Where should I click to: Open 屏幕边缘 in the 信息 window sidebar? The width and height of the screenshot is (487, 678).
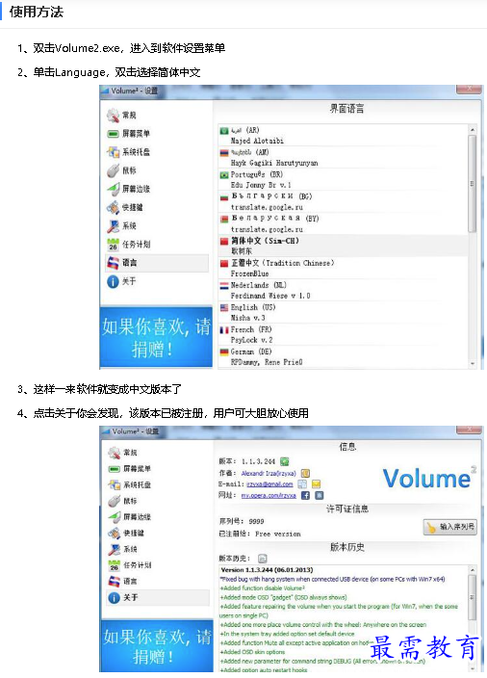pyautogui.click(x=158, y=517)
